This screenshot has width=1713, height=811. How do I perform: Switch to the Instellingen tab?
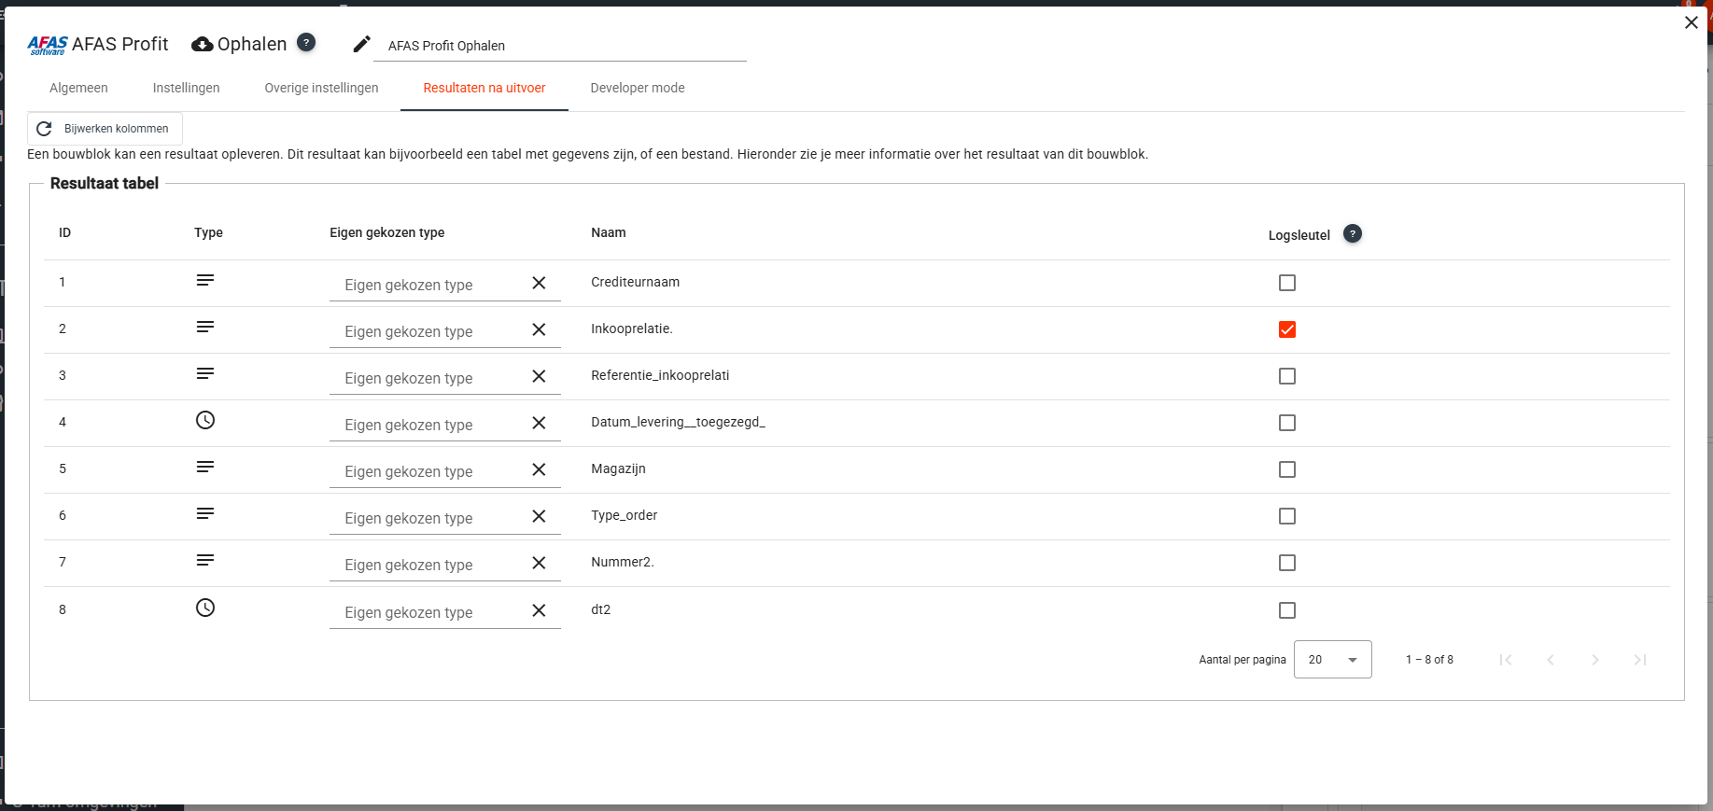pos(186,88)
